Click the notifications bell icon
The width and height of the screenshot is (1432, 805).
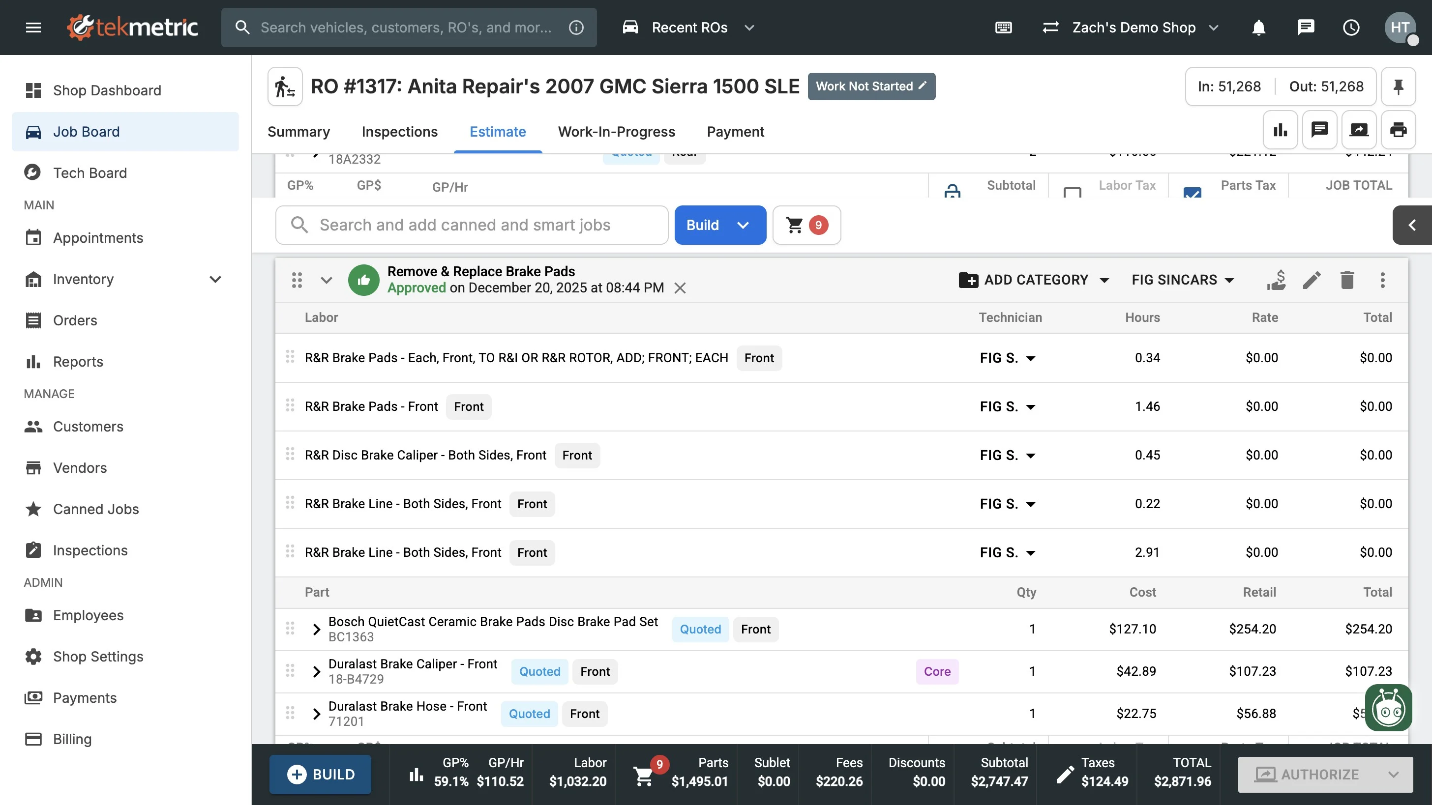[1258, 27]
